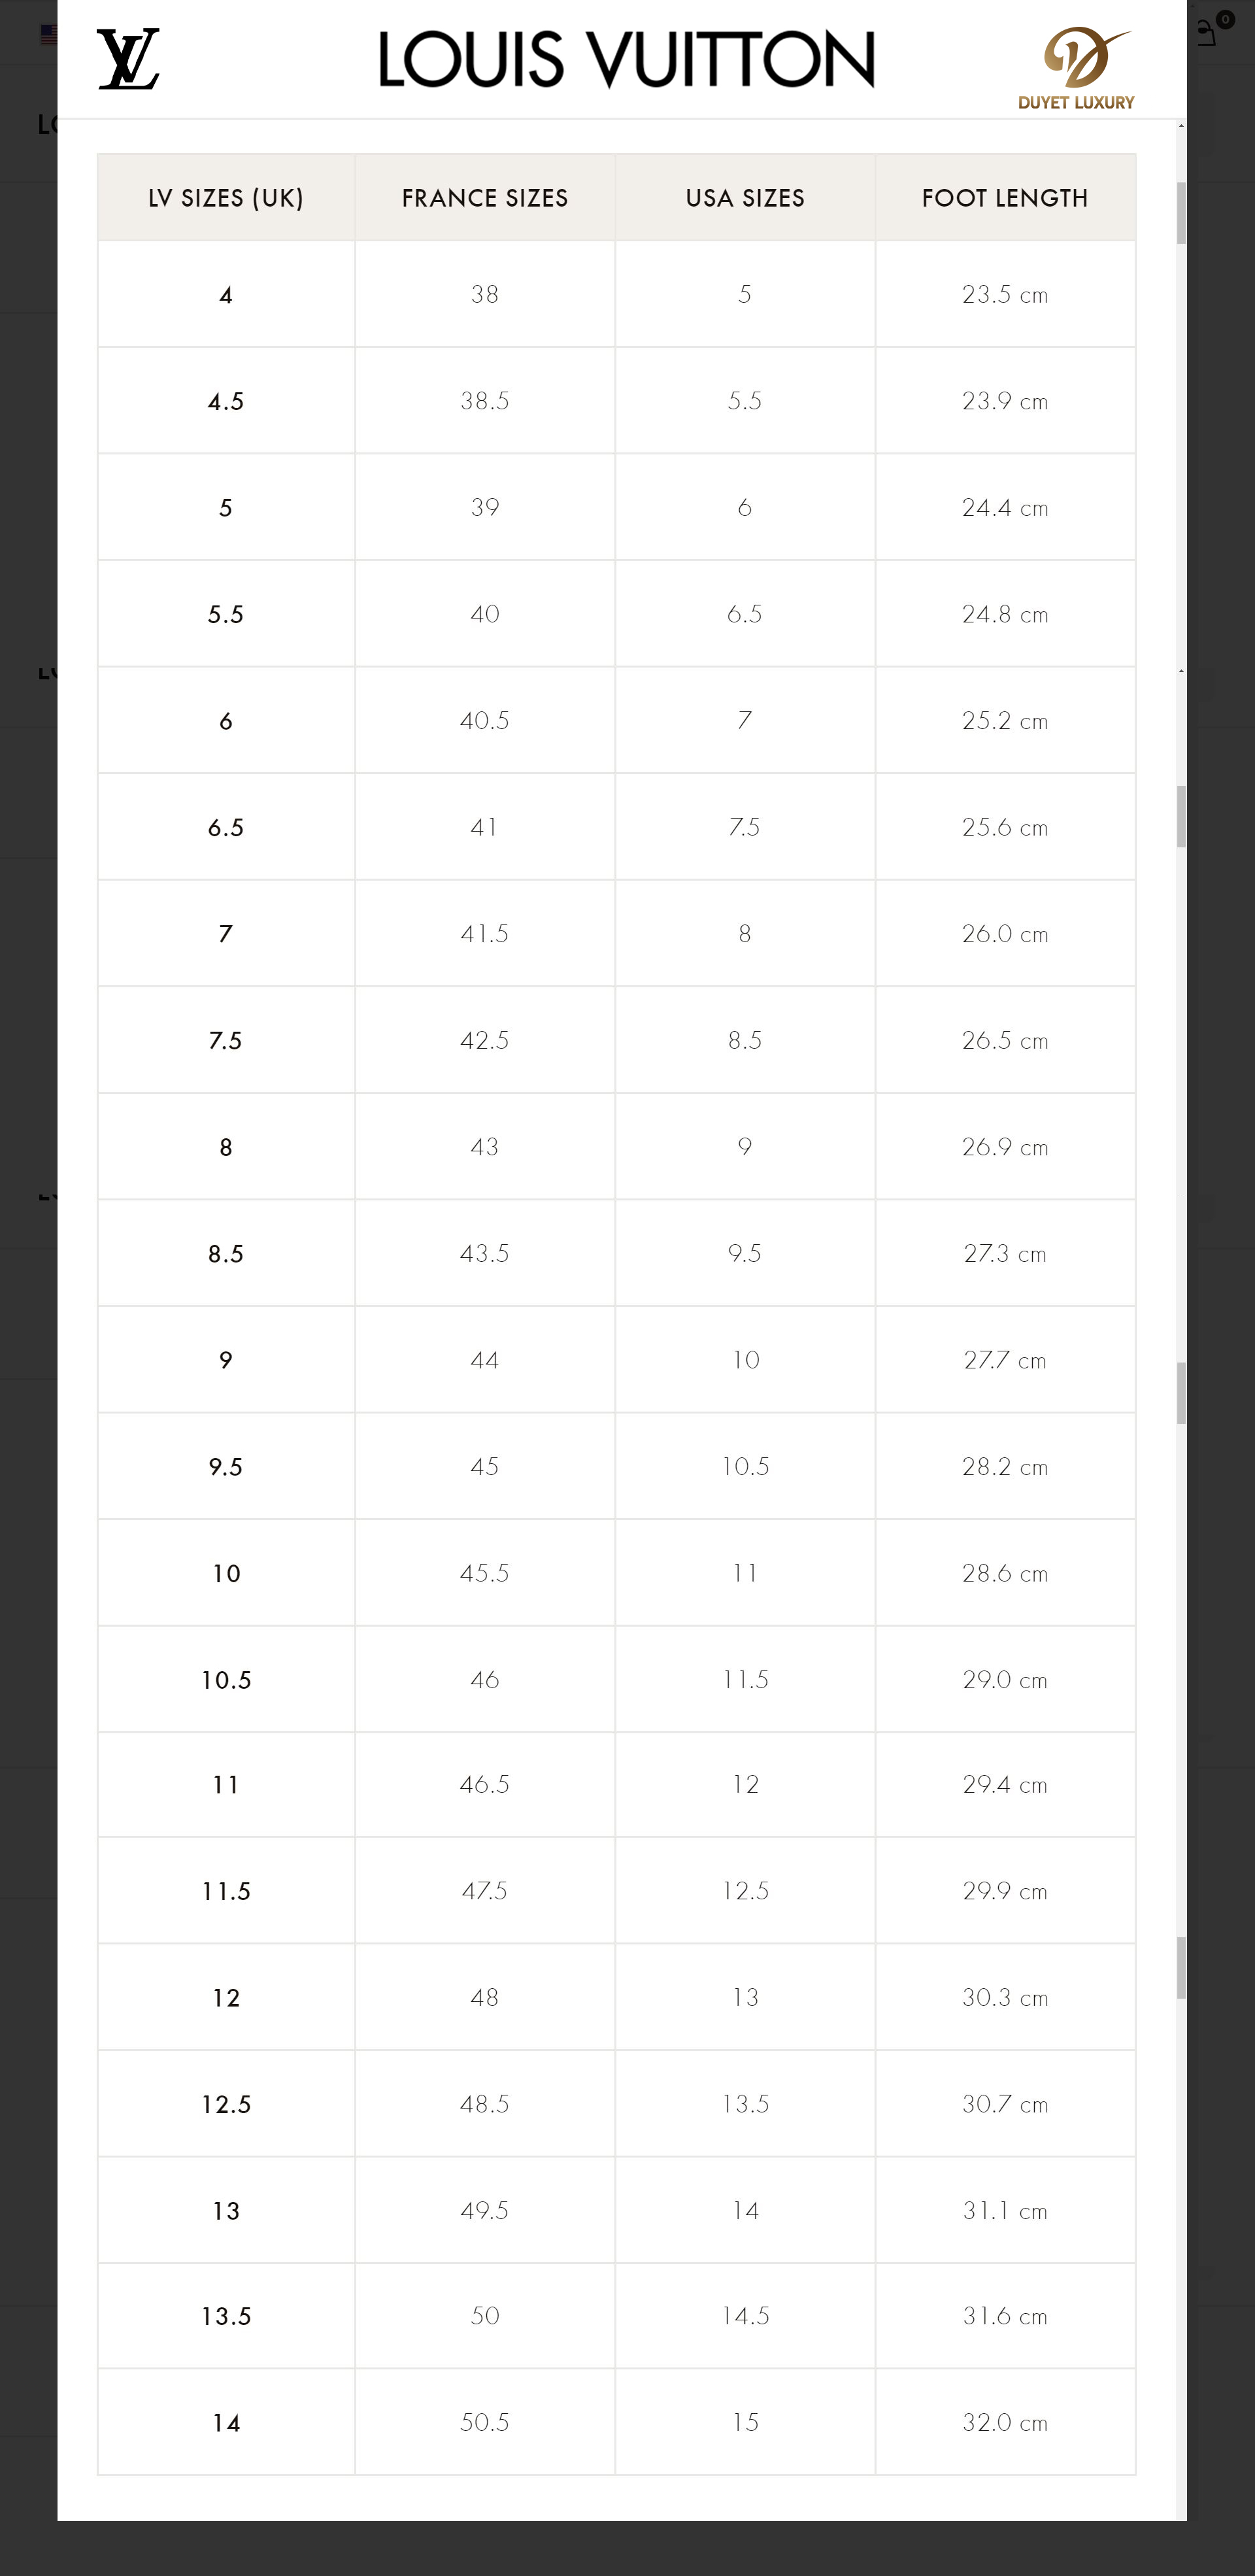This screenshot has height=2576, width=1255.
Task: Click the scrollbar thumb beside the header row
Action: coord(1181,212)
